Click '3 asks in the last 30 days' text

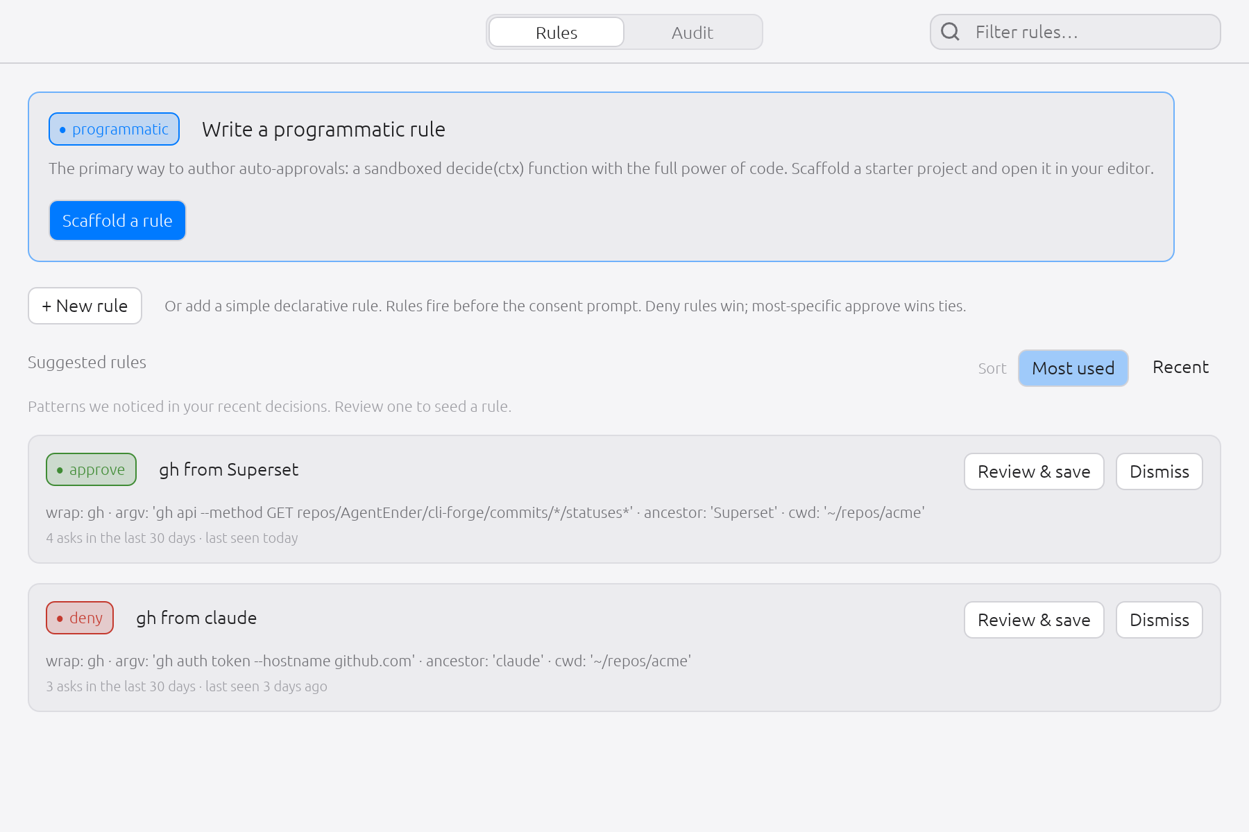121,686
